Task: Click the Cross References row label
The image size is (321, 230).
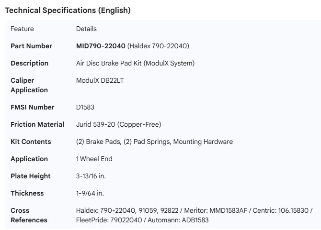Action: click(x=29, y=215)
